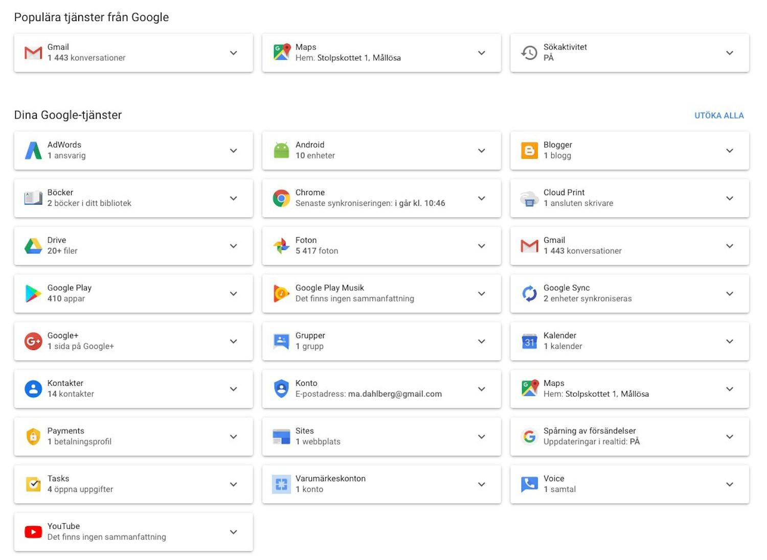Click the '5 417 foton' summary text
The width and height of the screenshot is (767, 560).
pyautogui.click(x=317, y=251)
